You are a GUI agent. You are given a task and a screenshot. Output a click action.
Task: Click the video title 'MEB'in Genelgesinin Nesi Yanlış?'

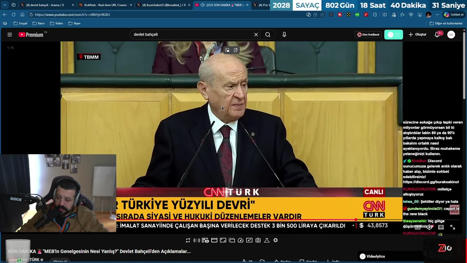click(x=99, y=251)
